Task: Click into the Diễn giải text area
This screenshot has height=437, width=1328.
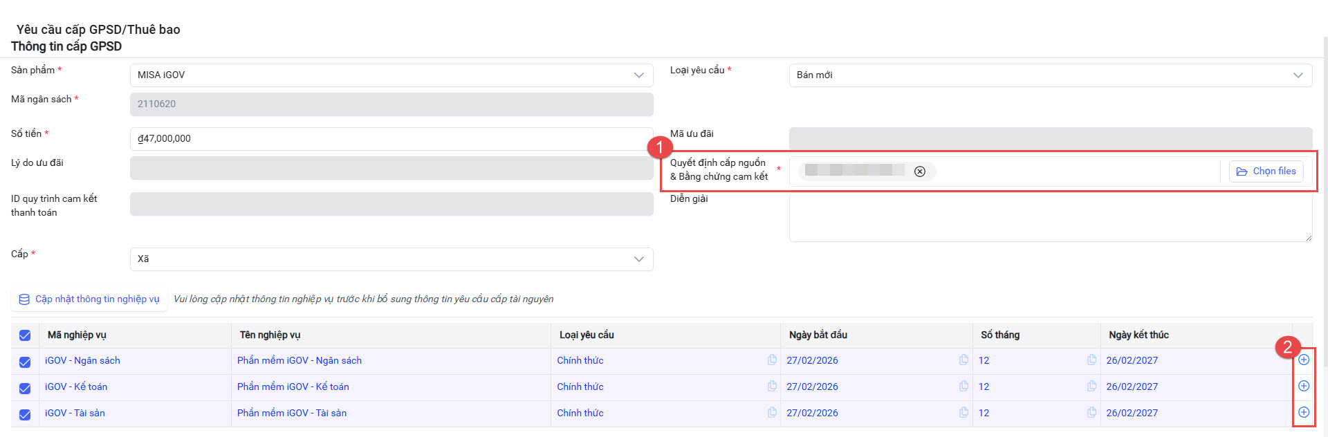Action: click(1050, 217)
